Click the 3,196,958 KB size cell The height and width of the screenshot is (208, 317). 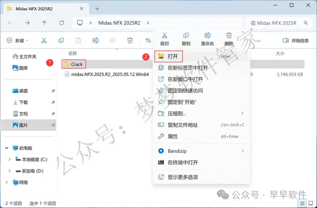pyautogui.click(x=290, y=75)
